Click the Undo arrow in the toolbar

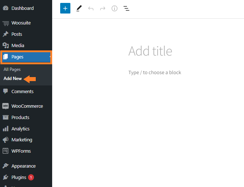[x=91, y=8]
